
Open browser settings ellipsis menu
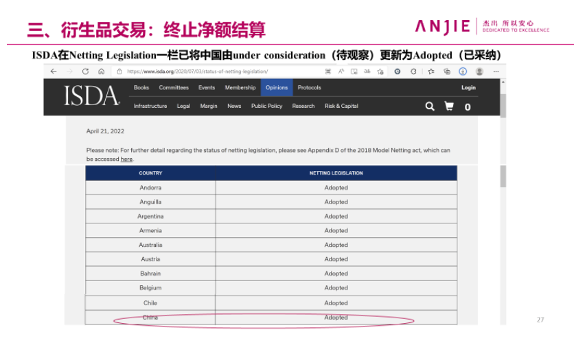495,71
